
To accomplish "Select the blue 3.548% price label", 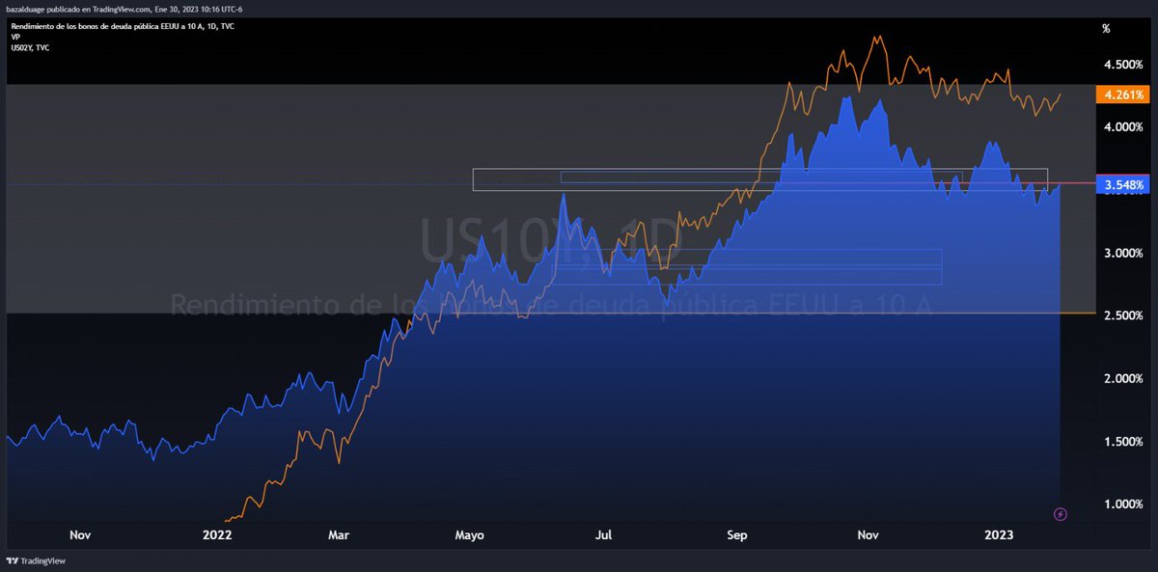I will click(x=1123, y=184).
